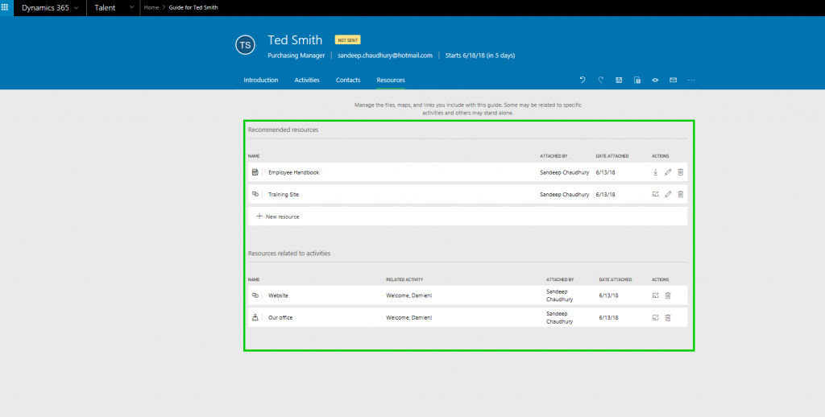Click the email sandeep.chaudhury@hotmail.com
Image resolution: width=825 pixels, height=417 pixels.
coord(385,56)
